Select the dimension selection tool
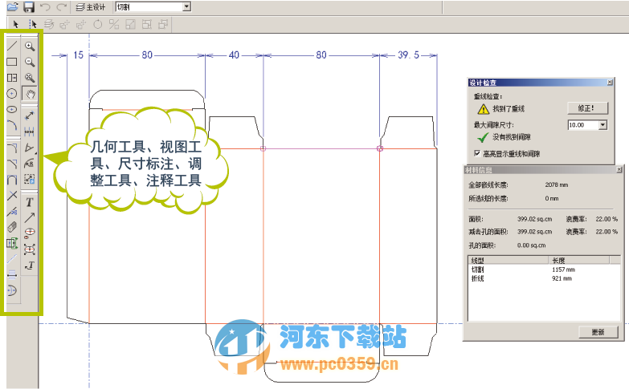Image resolution: width=629 pixels, height=389 pixels. point(29,179)
